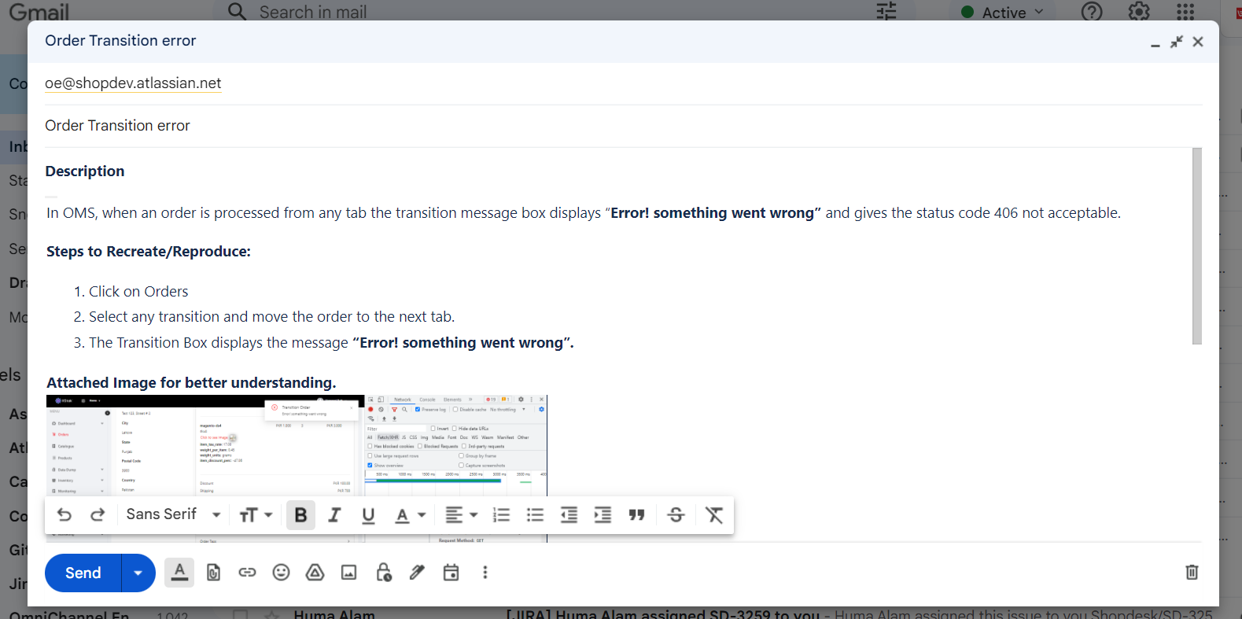
Task: Attach files with the paperclip icon
Action: (213, 573)
